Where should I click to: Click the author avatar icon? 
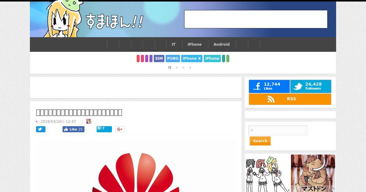click(89, 121)
